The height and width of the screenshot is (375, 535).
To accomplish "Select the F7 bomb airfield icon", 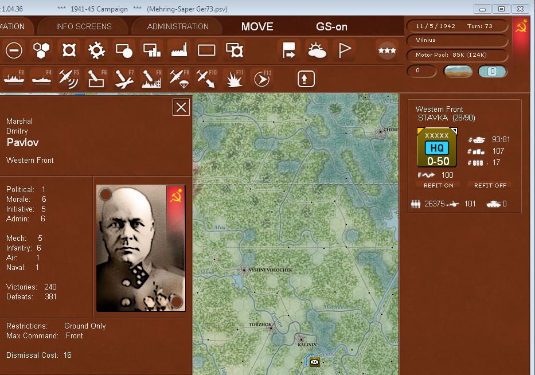I will tap(124, 79).
